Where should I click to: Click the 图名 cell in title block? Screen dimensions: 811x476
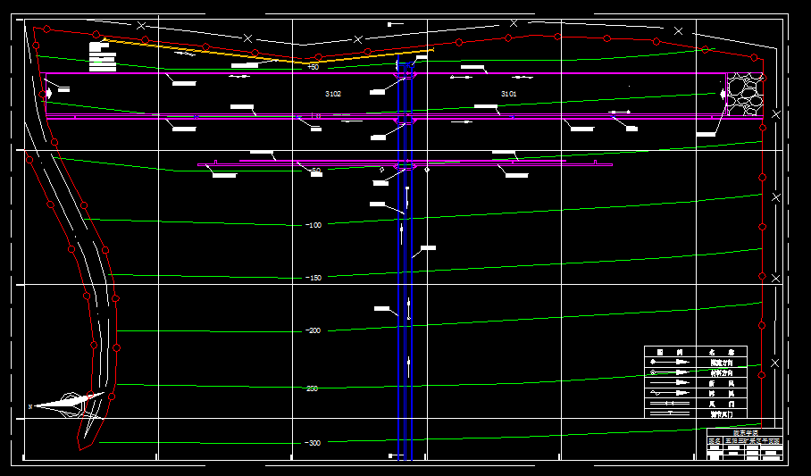(715, 441)
